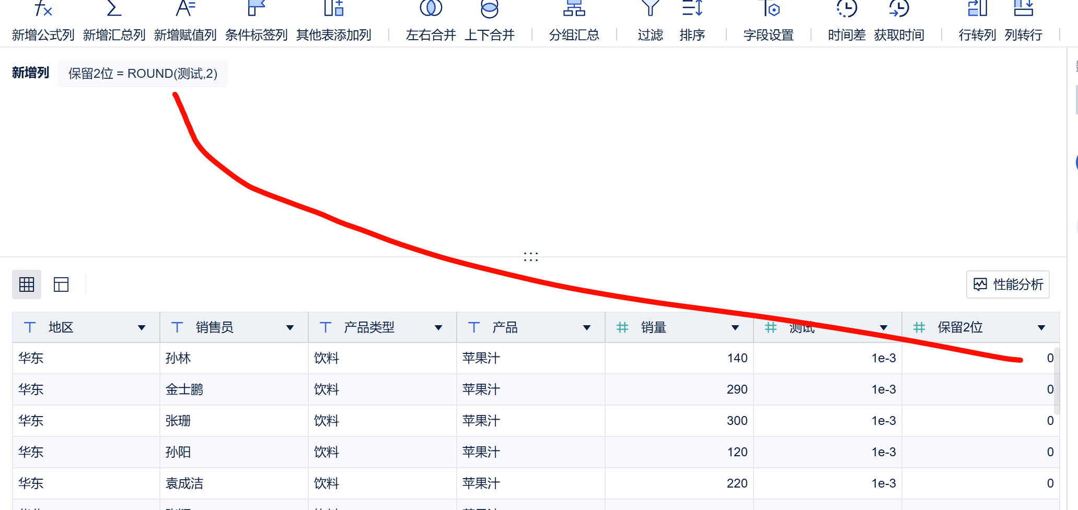This screenshot has height=510, width=1078.
Task: Click the 排序 sort icon
Action: pos(692,8)
